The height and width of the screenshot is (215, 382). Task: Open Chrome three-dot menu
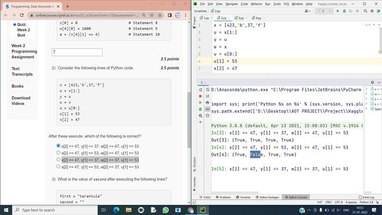pos(186,16)
